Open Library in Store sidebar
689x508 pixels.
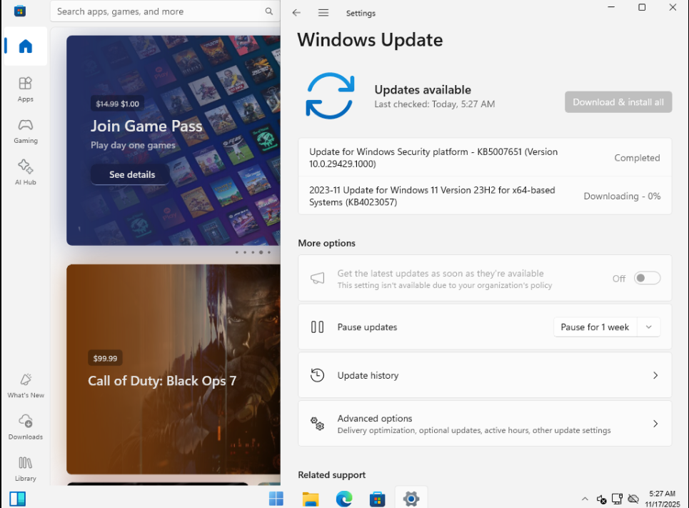(x=26, y=469)
